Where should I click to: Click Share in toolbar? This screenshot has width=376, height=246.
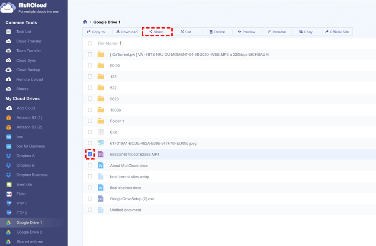[156, 32]
